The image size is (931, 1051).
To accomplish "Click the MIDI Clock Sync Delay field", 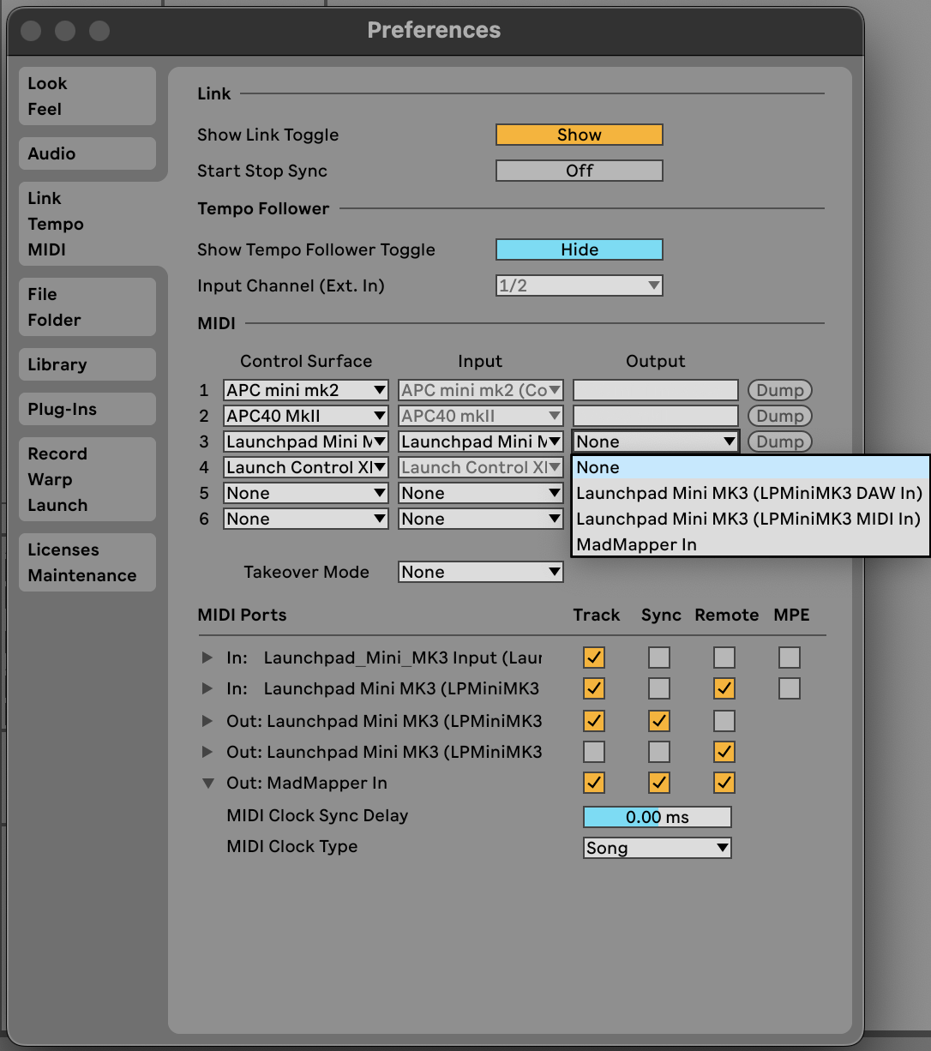I will [x=657, y=817].
